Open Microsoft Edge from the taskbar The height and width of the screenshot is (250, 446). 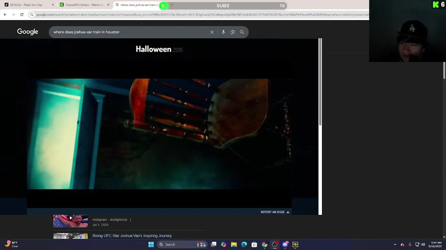[244, 244]
